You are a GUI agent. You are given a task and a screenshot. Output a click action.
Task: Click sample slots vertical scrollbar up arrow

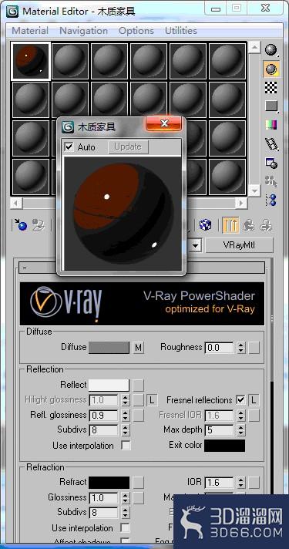254,47
